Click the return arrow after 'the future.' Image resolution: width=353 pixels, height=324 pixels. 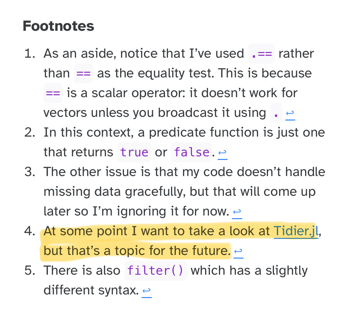click(238, 251)
